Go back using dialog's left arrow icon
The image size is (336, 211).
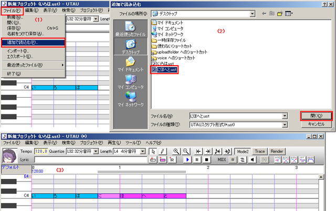pyautogui.click(x=264, y=14)
